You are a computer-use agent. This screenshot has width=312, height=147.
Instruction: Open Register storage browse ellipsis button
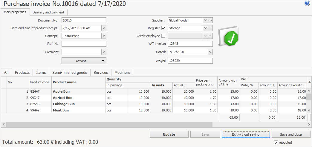tap(210, 28)
